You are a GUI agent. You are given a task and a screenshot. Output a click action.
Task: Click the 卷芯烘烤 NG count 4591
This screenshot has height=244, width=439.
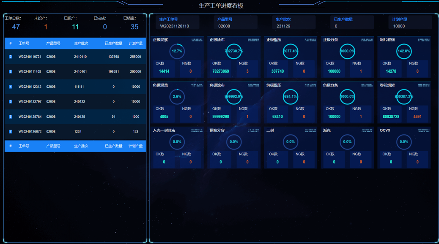click(x=417, y=117)
